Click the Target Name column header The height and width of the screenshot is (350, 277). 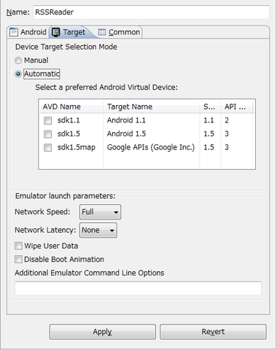[151, 106]
